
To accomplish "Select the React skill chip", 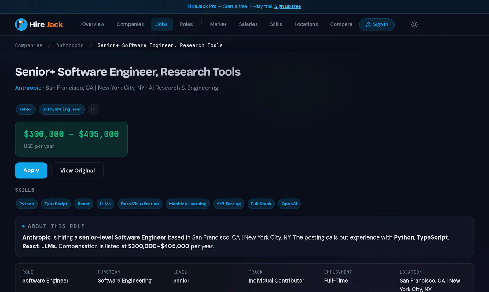I will pyautogui.click(x=84, y=204).
